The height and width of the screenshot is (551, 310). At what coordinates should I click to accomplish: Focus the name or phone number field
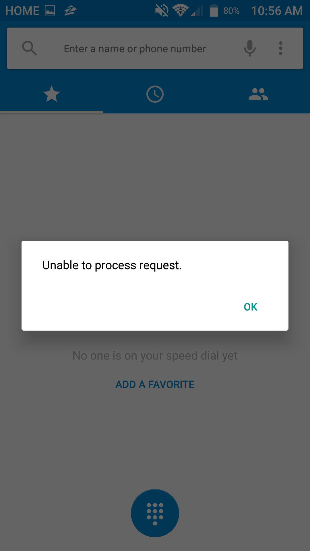pyautogui.click(x=135, y=49)
